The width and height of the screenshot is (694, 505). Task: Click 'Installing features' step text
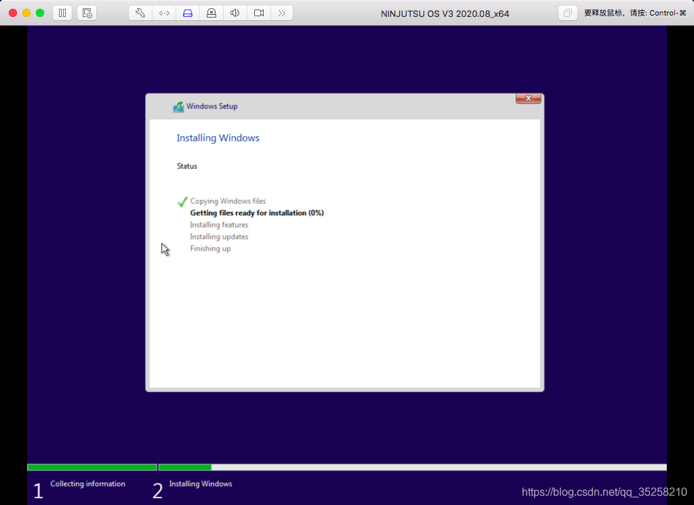[219, 225]
